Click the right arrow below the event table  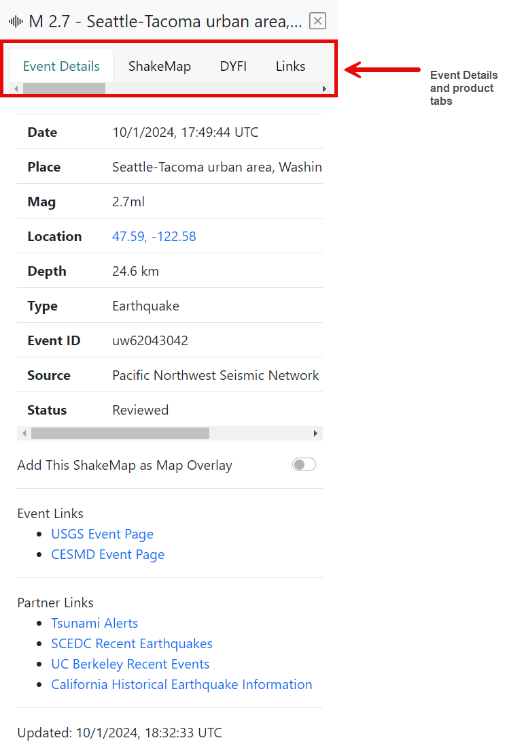point(315,433)
